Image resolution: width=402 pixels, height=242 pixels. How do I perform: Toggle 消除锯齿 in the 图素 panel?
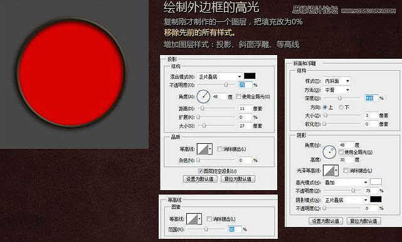(209, 219)
